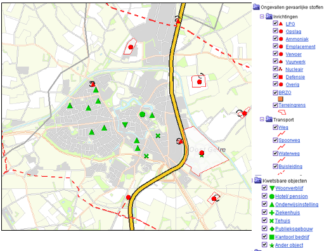Open the LPG legend link

point(290,24)
